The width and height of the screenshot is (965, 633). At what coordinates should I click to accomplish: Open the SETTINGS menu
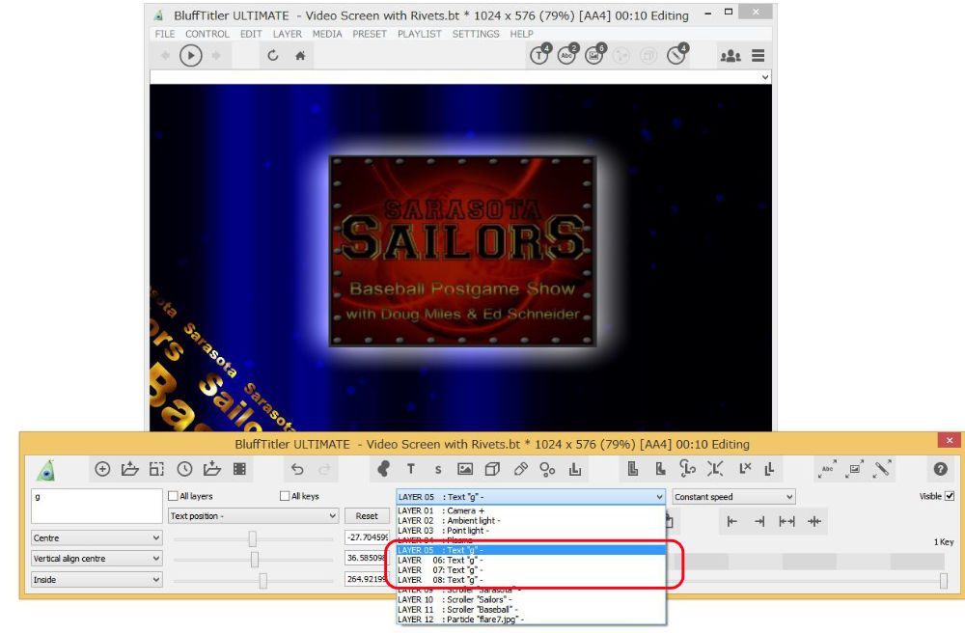[476, 34]
